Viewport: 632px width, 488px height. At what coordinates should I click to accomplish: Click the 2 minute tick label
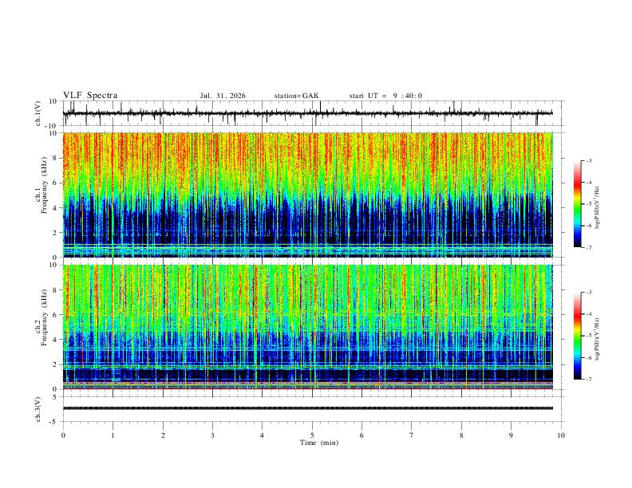click(163, 435)
